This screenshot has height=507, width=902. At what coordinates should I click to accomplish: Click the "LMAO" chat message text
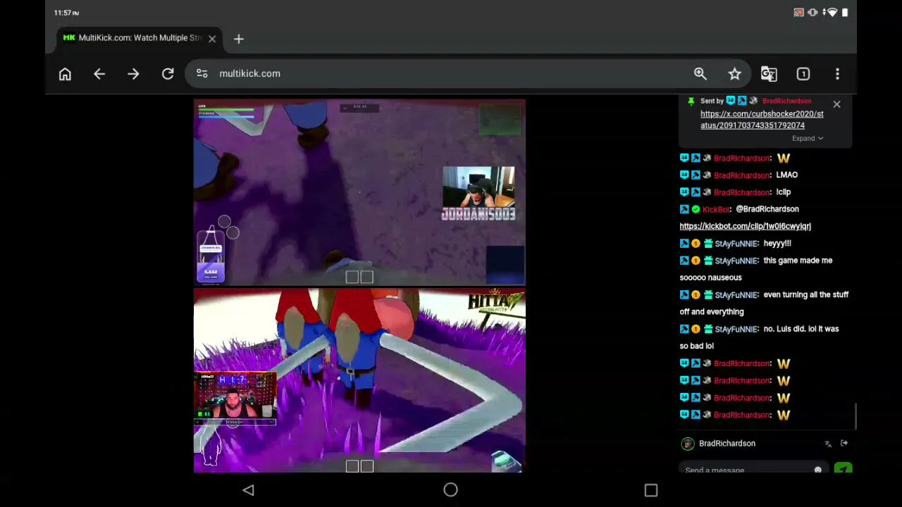point(787,175)
